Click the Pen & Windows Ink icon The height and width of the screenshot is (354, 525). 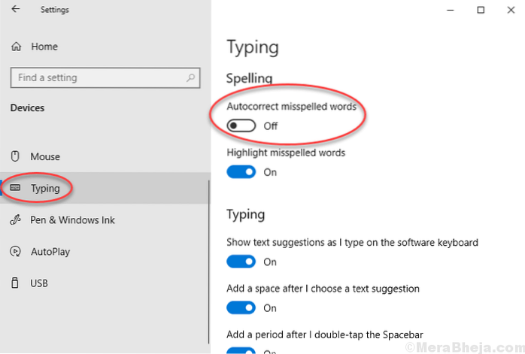(x=15, y=220)
